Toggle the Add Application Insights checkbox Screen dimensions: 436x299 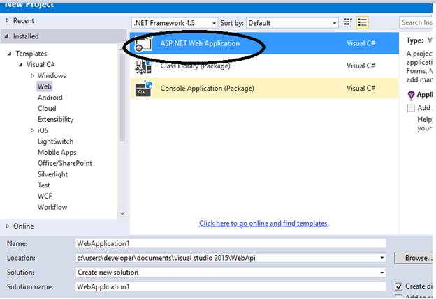coord(410,108)
